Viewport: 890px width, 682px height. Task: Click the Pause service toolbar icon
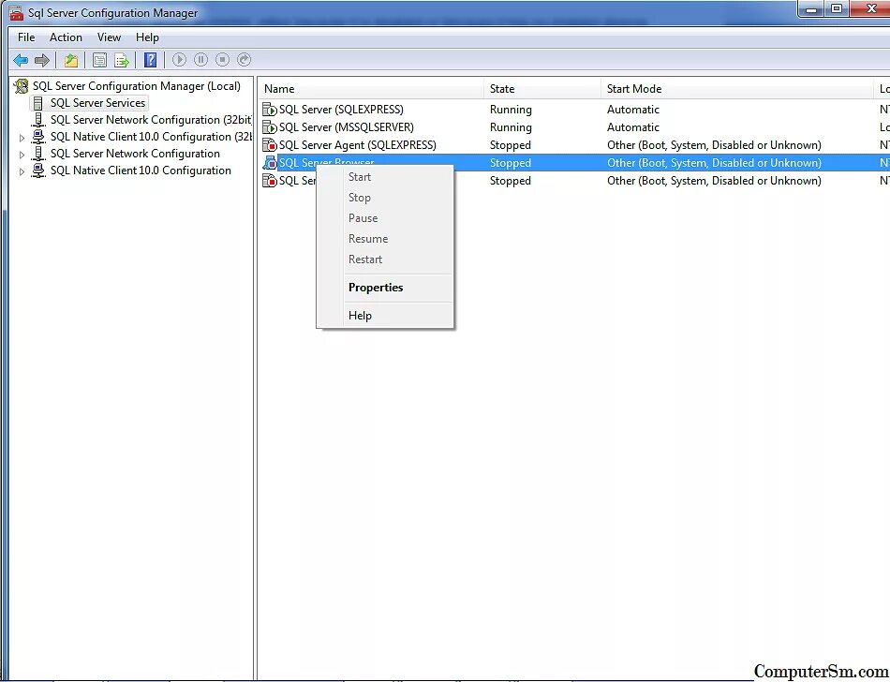[200, 60]
